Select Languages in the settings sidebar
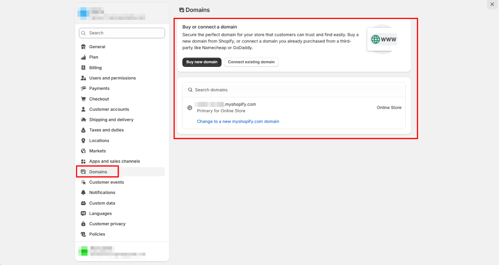This screenshot has width=499, height=265. click(x=100, y=213)
